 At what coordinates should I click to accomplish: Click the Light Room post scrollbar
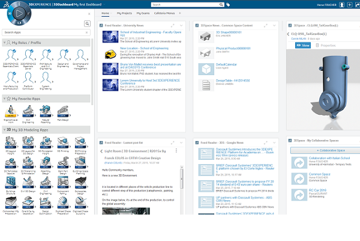pos(181,178)
